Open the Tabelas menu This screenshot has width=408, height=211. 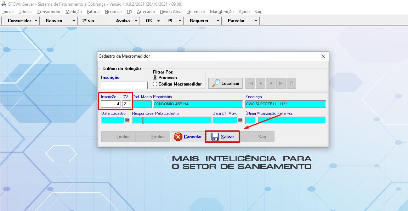(25, 11)
